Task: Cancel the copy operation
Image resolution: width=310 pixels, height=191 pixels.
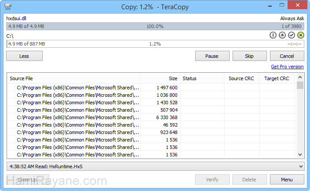Action: coord(287,56)
